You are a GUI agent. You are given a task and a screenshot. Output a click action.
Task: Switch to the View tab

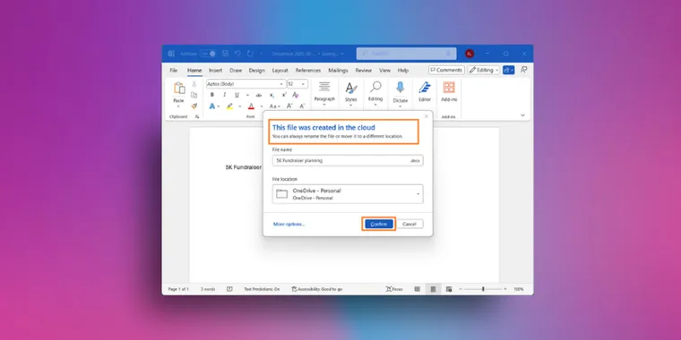(x=384, y=71)
